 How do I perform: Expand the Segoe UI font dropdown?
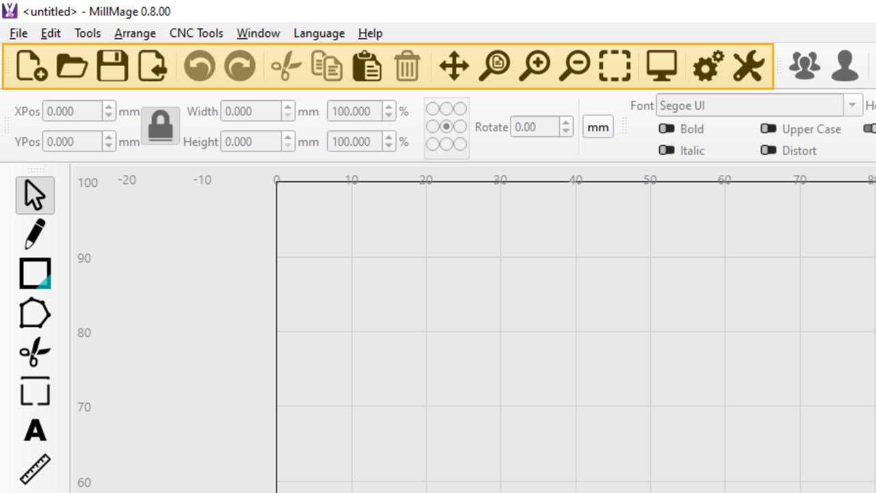click(852, 105)
